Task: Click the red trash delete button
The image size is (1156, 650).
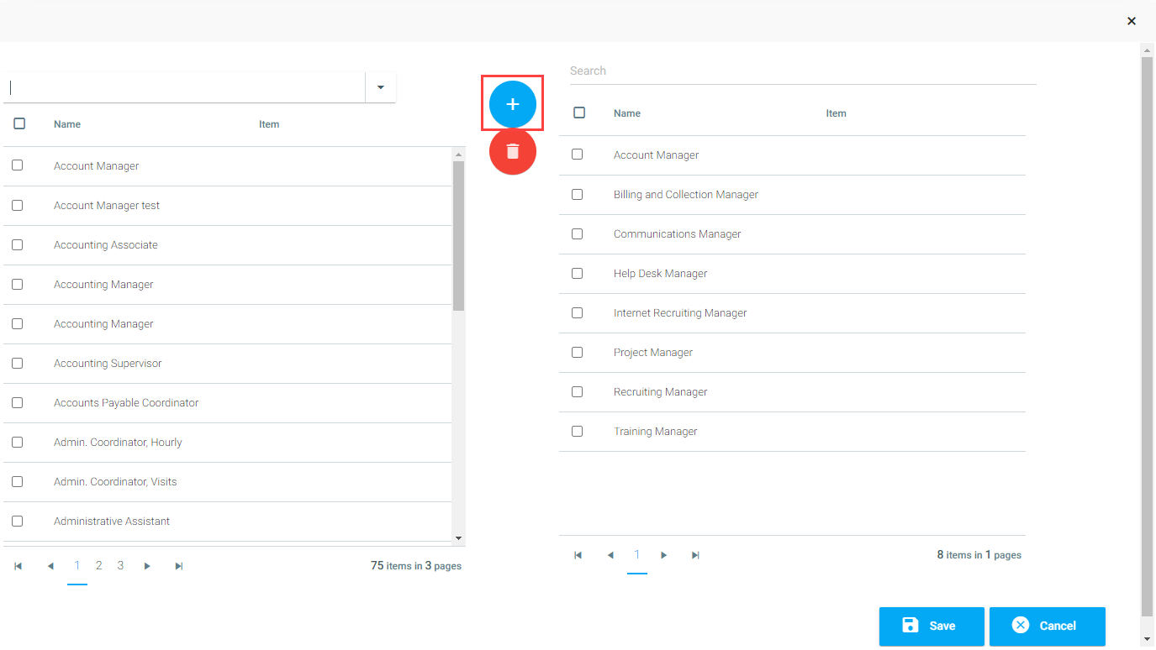Action: pos(513,151)
